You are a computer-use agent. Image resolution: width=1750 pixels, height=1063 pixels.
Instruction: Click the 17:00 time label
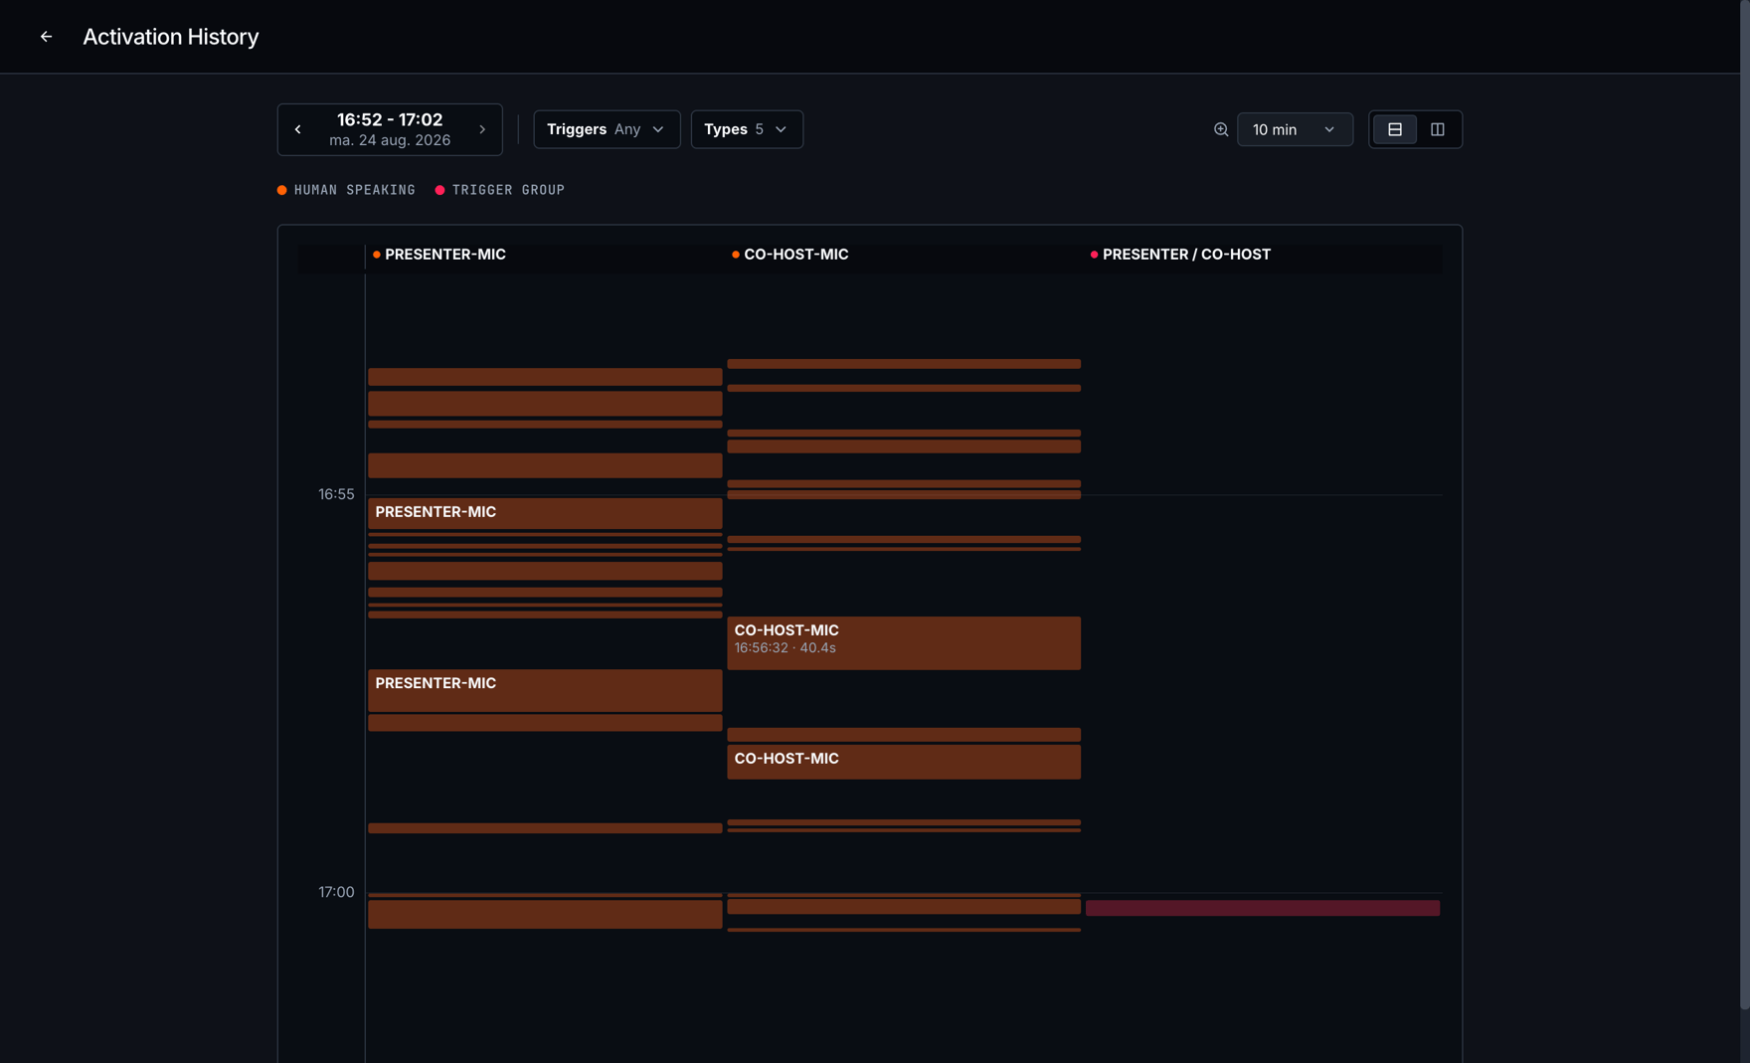click(x=336, y=892)
